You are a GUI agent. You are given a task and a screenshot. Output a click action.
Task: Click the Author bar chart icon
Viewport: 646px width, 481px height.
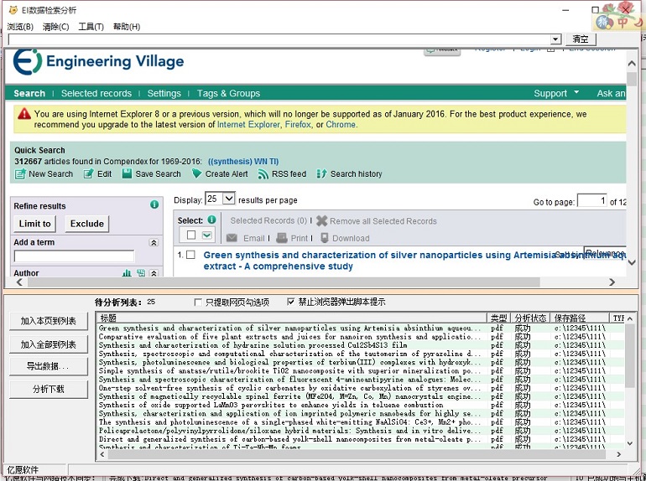pyautogui.click(x=128, y=273)
